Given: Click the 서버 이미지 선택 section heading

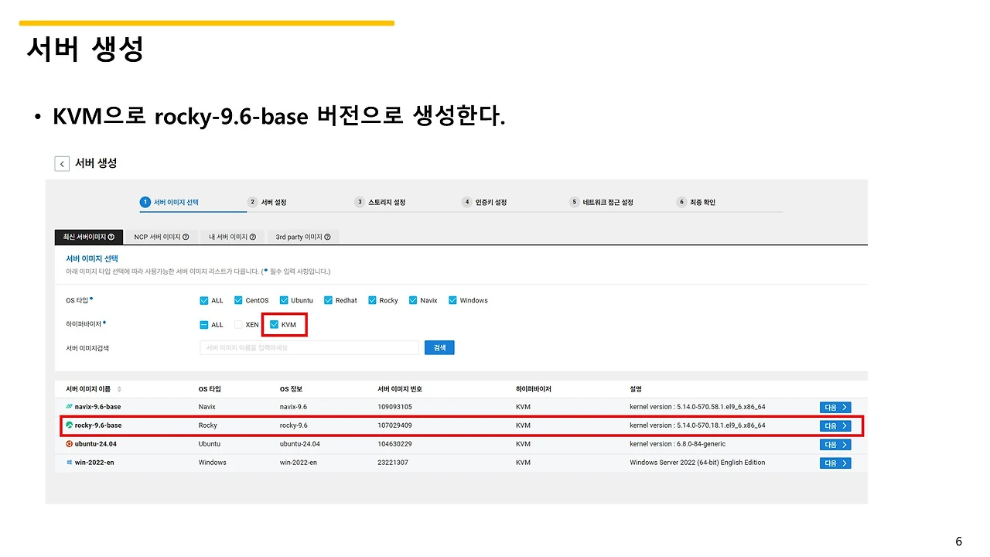Looking at the screenshot, I should [x=92, y=258].
